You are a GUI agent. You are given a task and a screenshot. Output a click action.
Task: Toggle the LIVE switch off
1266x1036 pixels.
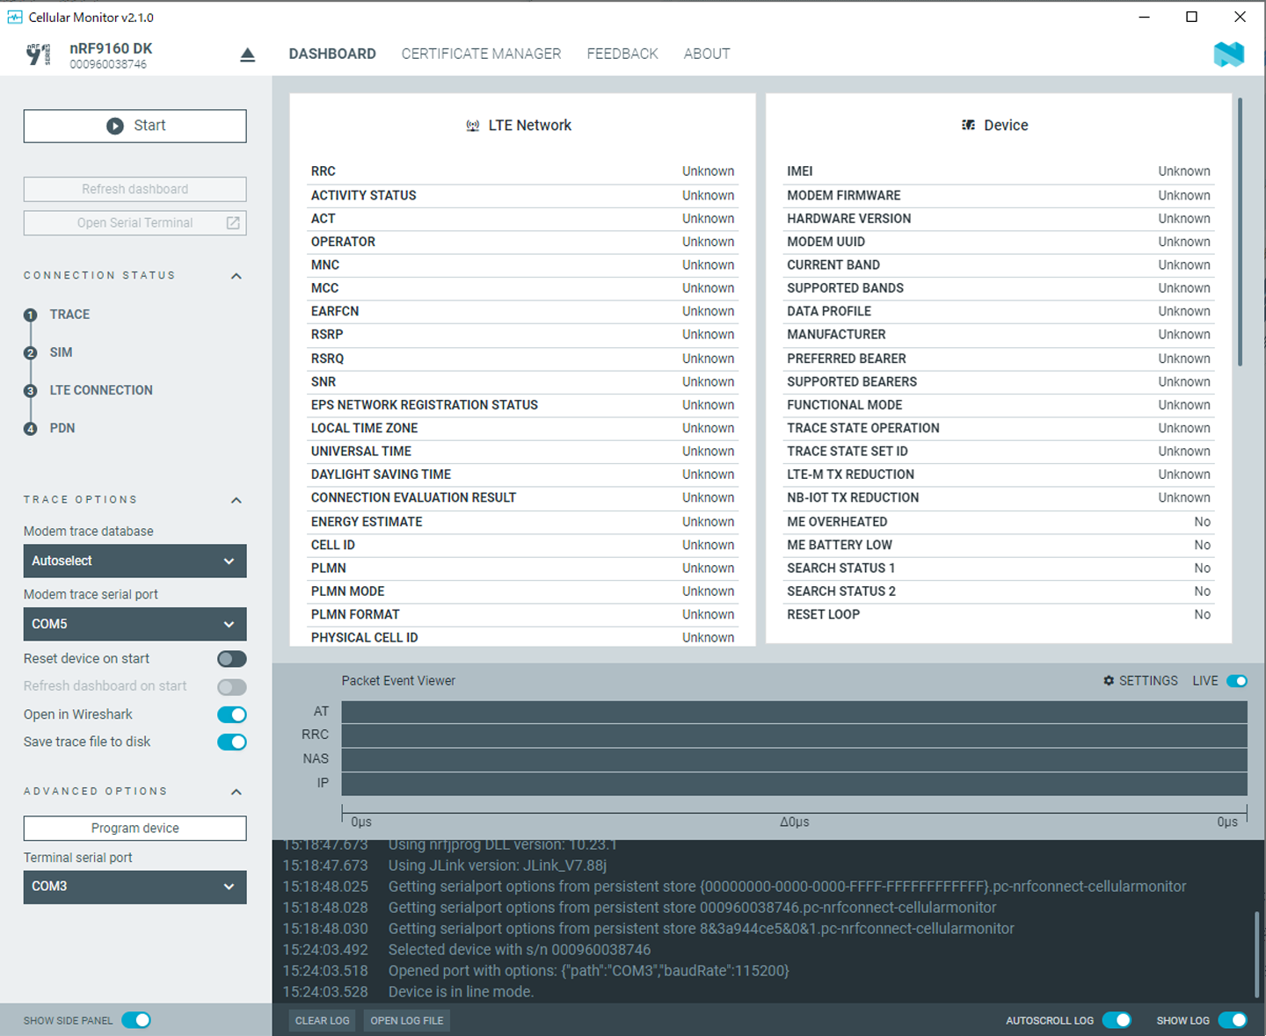click(x=1236, y=681)
